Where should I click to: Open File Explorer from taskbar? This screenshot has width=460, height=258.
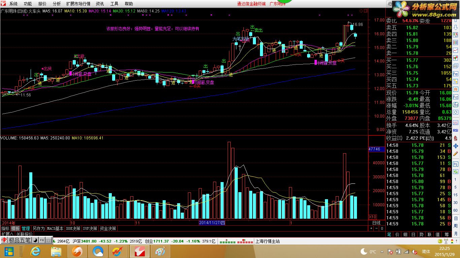pyautogui.click(x=56, y=251)
